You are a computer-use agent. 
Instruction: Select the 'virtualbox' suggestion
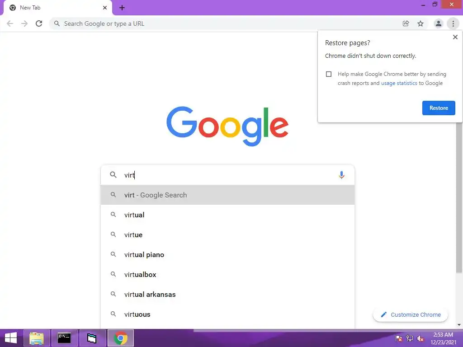coord(227,274)
